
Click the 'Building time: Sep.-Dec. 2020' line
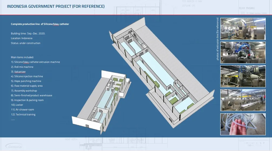tap(28, 33)
